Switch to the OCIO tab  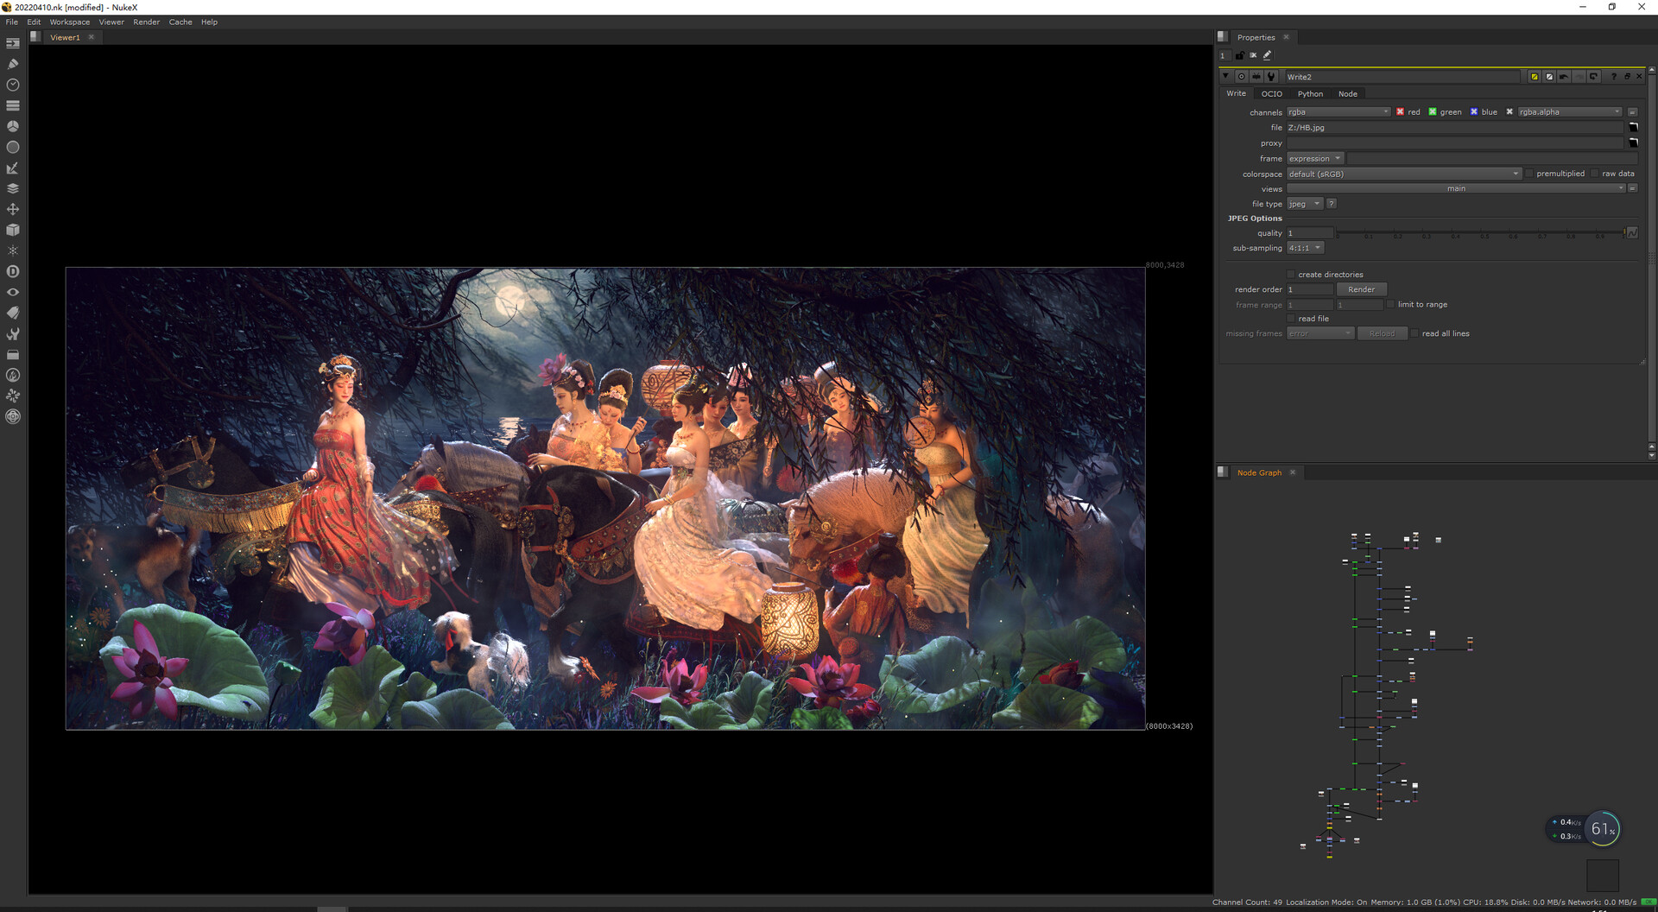1271,94
